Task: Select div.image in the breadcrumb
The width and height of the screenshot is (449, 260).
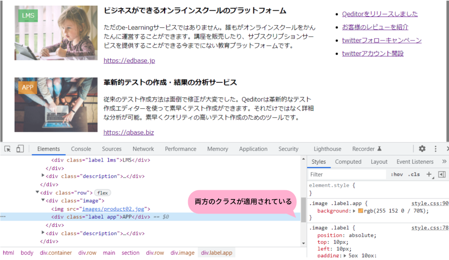Action: pos(183,253)
